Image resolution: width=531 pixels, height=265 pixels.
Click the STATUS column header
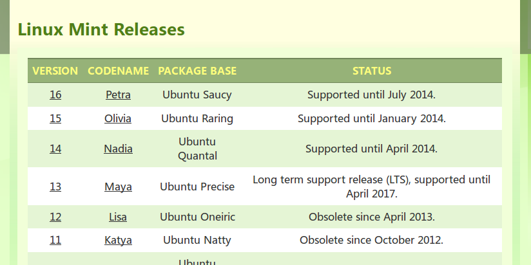coord(371,71)
